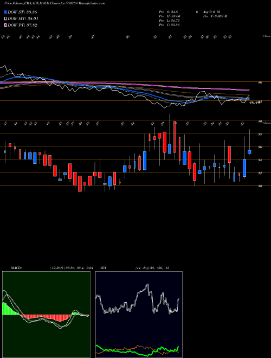Image resolution: width=271 pixels, height=358 pixels.
Task: Click the ADX panel title
Action: [103, 268]
